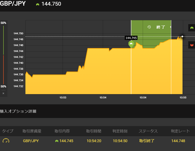Click the green upper portion of sentiment bar

pos(3,40)
